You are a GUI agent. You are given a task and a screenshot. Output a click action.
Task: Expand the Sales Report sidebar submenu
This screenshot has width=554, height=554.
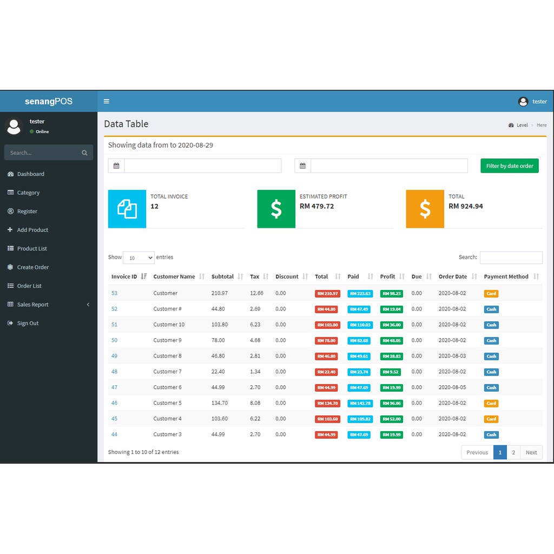tap(48, 305)
